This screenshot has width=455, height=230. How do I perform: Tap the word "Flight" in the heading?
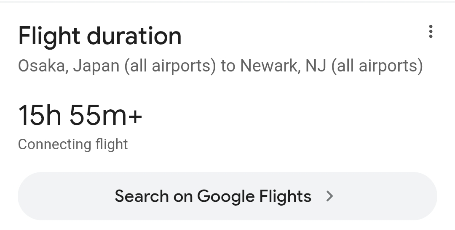pyautogui.click(x=49, y=36)
